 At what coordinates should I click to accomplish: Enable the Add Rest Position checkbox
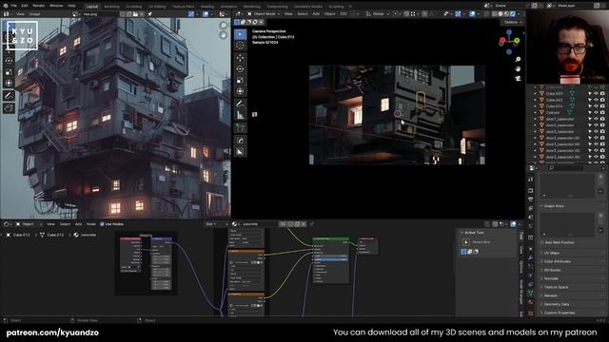tap(542, 242)
